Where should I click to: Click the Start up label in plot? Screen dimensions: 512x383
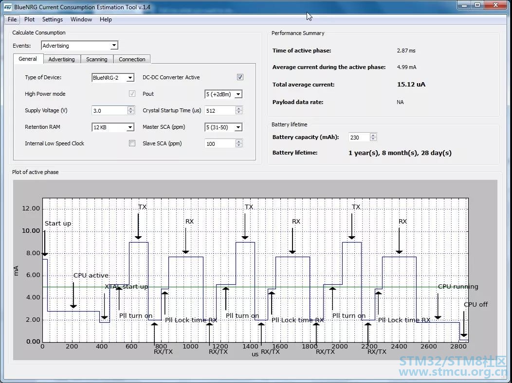tap(58, 223)
